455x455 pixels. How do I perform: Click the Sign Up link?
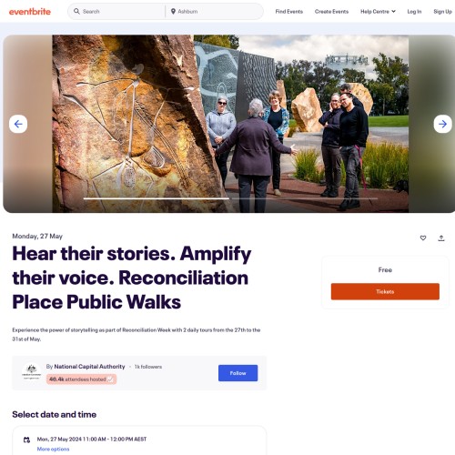click(x=442, y=12)
